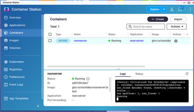Screen dimensions: 194x112
Task: Open the roon-server application link
Action: point(137,41)
